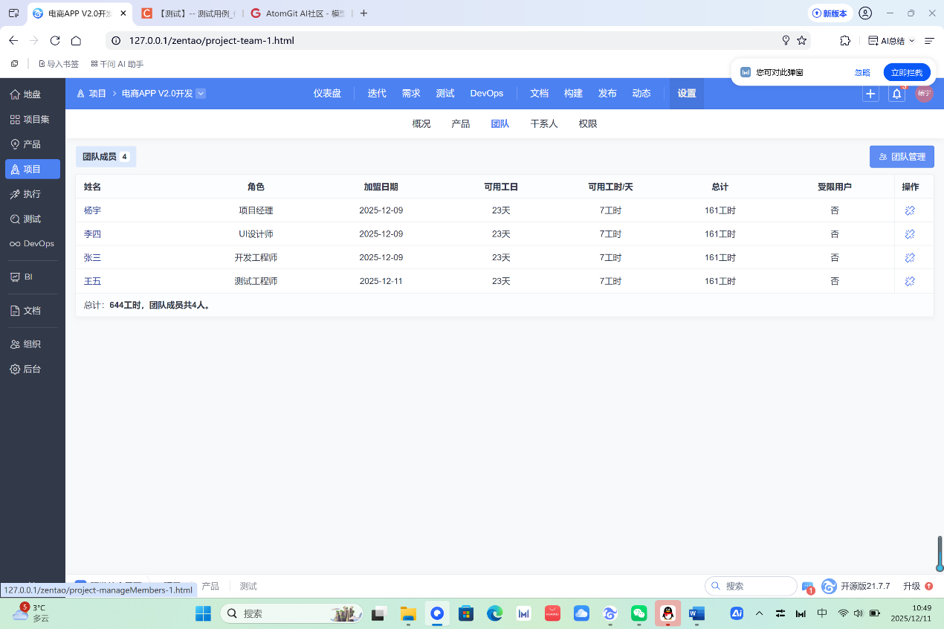Open 仪表盘 navigation item
944x629 pixels.
tap(327, 94)
